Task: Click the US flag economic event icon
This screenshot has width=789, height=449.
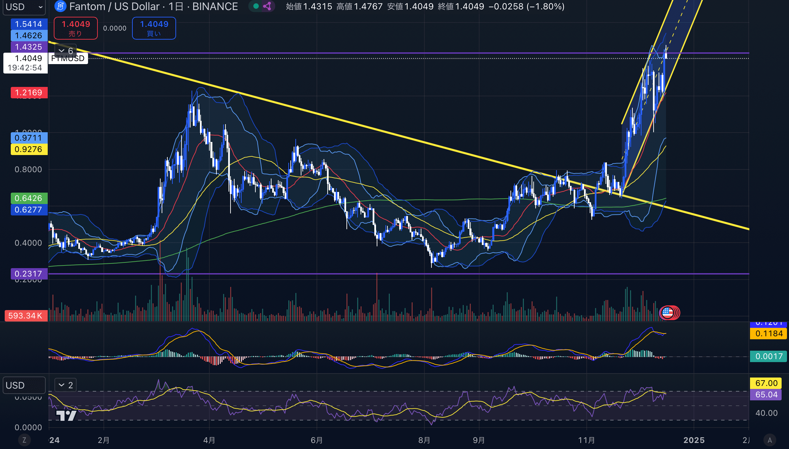Action: pyautogui.click(x=667, y=313)
